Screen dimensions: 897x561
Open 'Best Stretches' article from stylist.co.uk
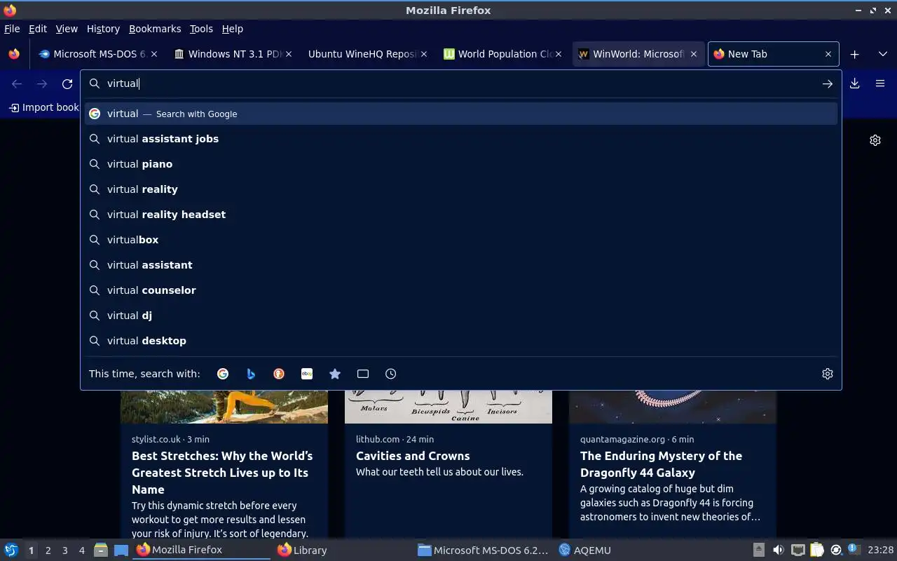pyautogui.click(x=222, y=473)
